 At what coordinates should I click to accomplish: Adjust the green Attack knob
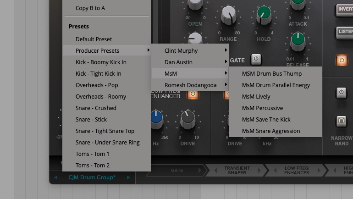pos(298,5)
